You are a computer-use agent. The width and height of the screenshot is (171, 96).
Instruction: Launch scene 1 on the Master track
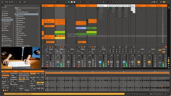pyautogui.click(x=157, y=8)
